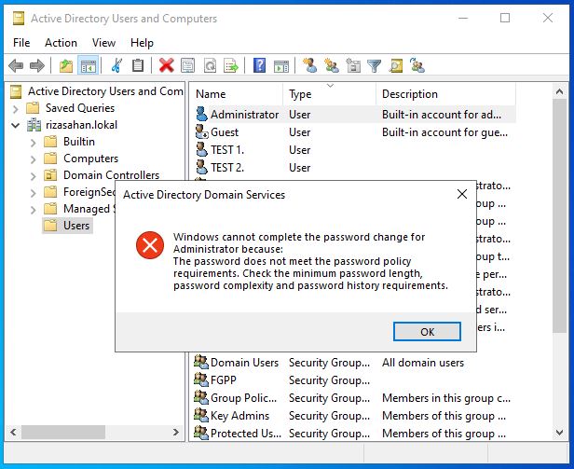This screenshot has width=574, height=469.
Task: Click the tree pane horizontal scrollbar thumb
Action: [x=63, y=432]
